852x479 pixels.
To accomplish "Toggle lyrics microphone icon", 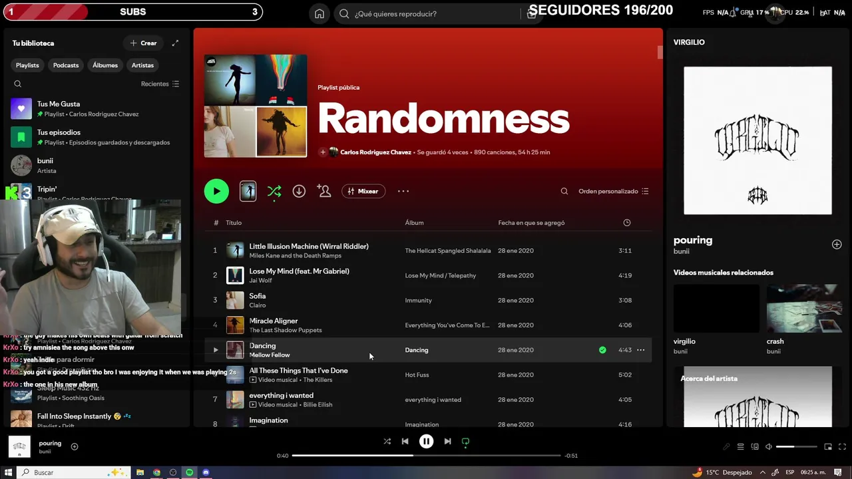I will click(726, 446).
